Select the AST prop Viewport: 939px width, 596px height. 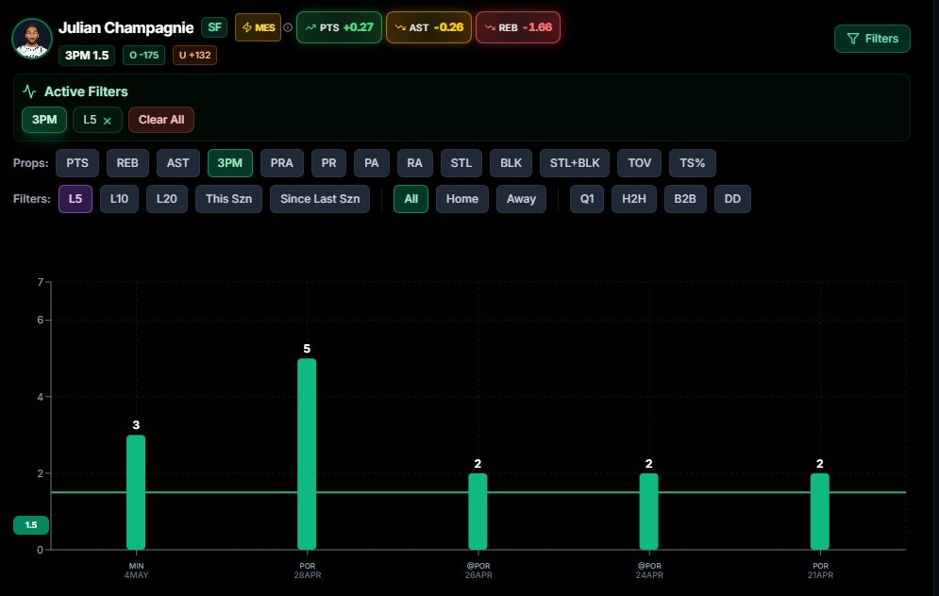(x=177, y=163)
